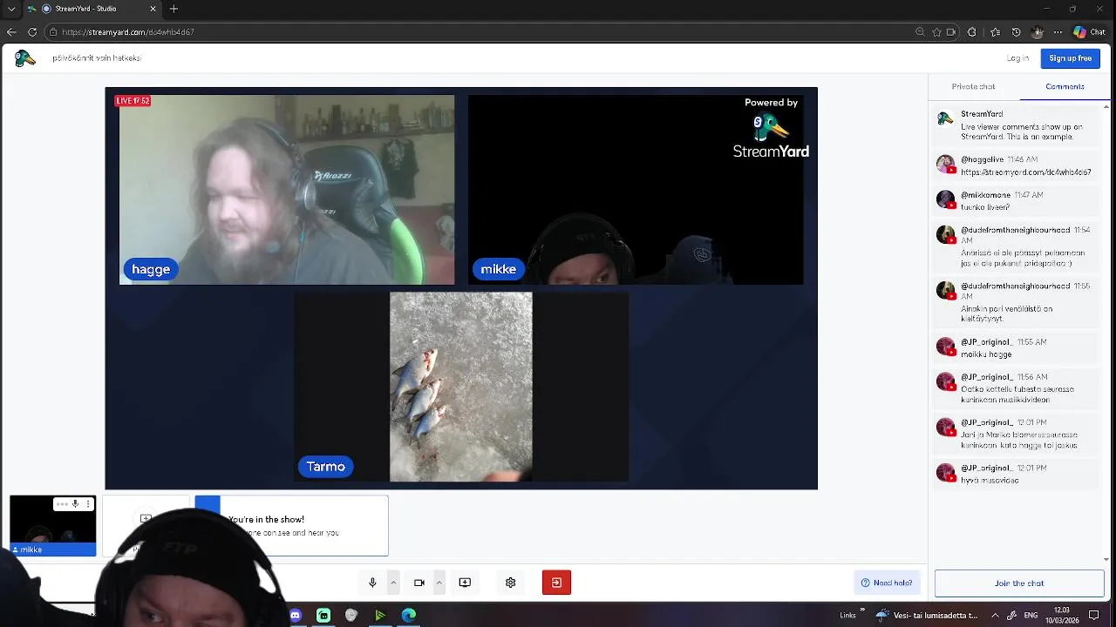The height and width of the screenshot is (627, 1116).
Task: Open the favorites list icon
Action: (x=996, y=32)
